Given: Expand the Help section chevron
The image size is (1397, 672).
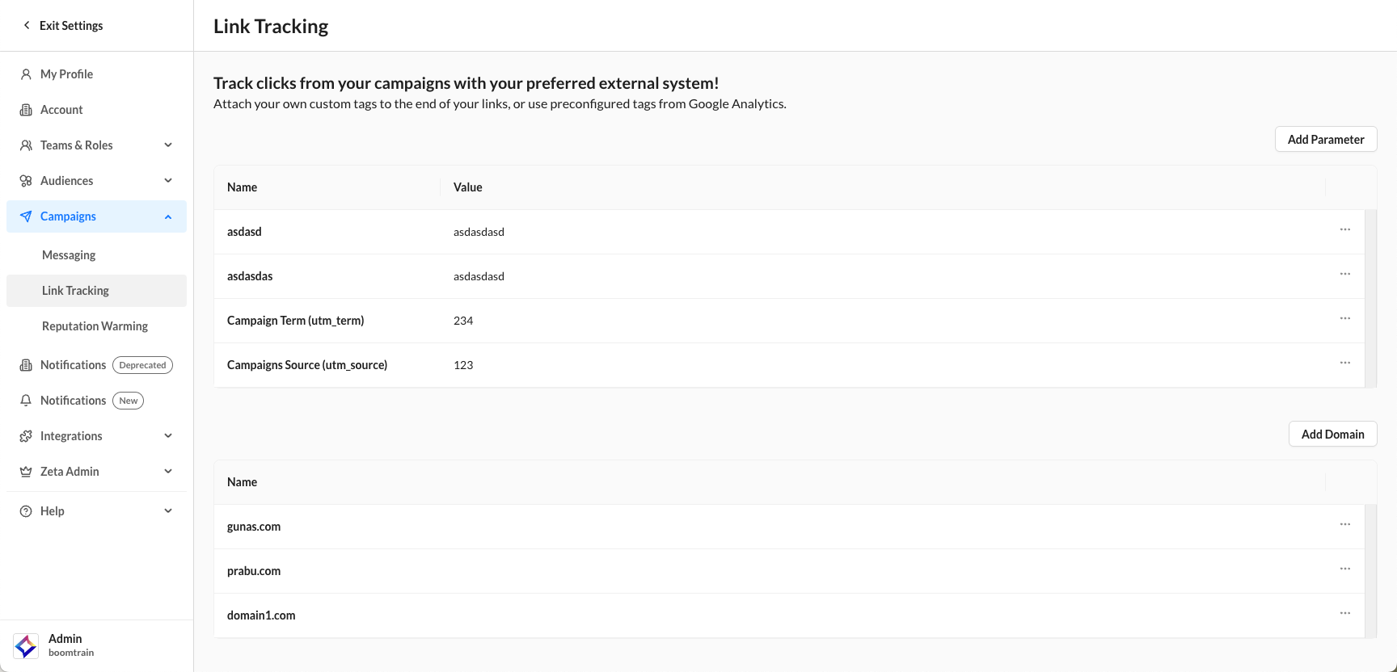Looking at the screenshot, I should pyautogui.click(x=168, y=511).
